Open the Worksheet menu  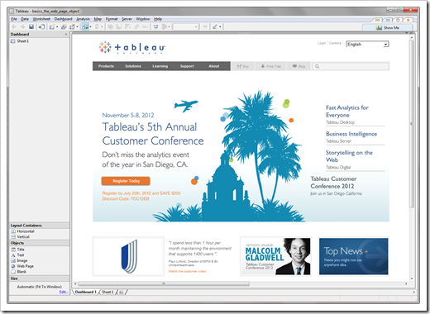[x=41, y=19]
